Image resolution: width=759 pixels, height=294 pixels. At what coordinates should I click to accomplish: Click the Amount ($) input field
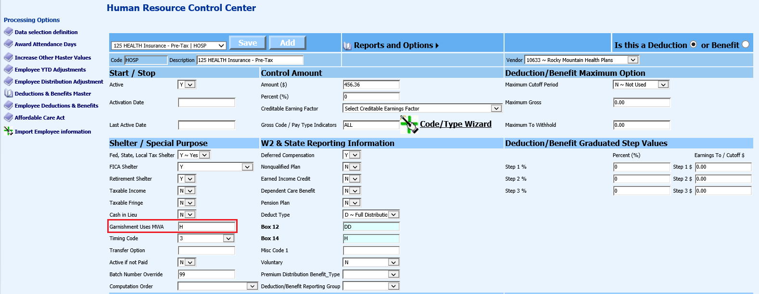pos(371,85)
